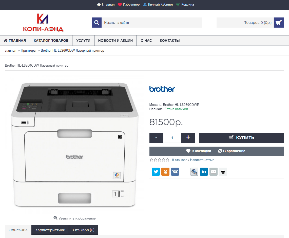Open Корзина link in top bar
The image size is (289, 238).
[185, 4]
